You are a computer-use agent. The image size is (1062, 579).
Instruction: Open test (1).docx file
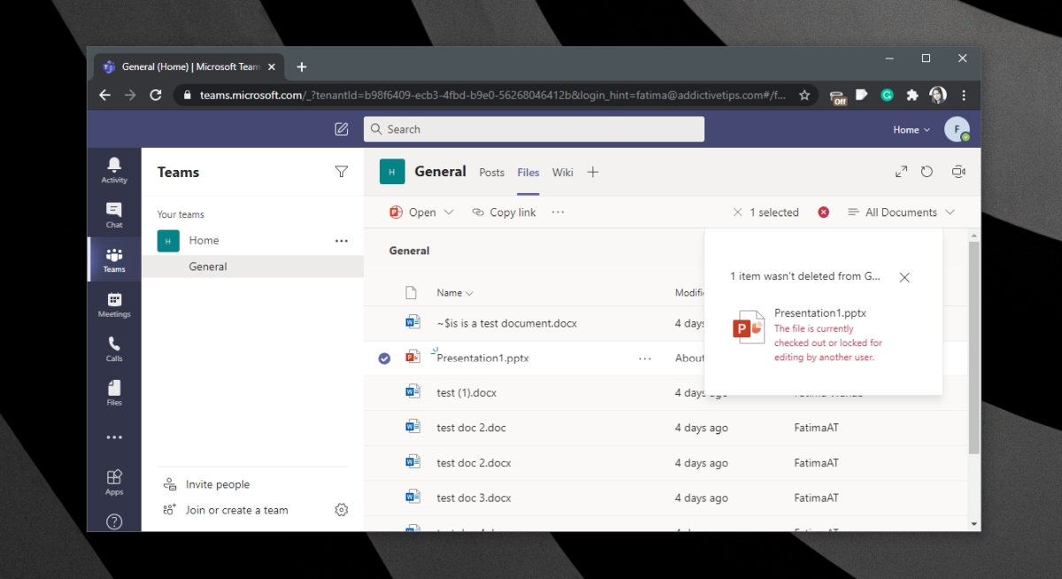coord(466,393)
